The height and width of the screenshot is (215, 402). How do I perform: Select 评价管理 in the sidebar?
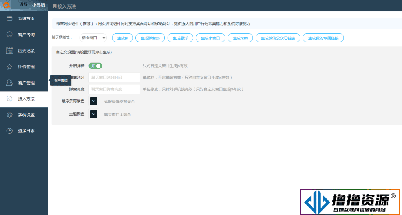pos(24,67)
